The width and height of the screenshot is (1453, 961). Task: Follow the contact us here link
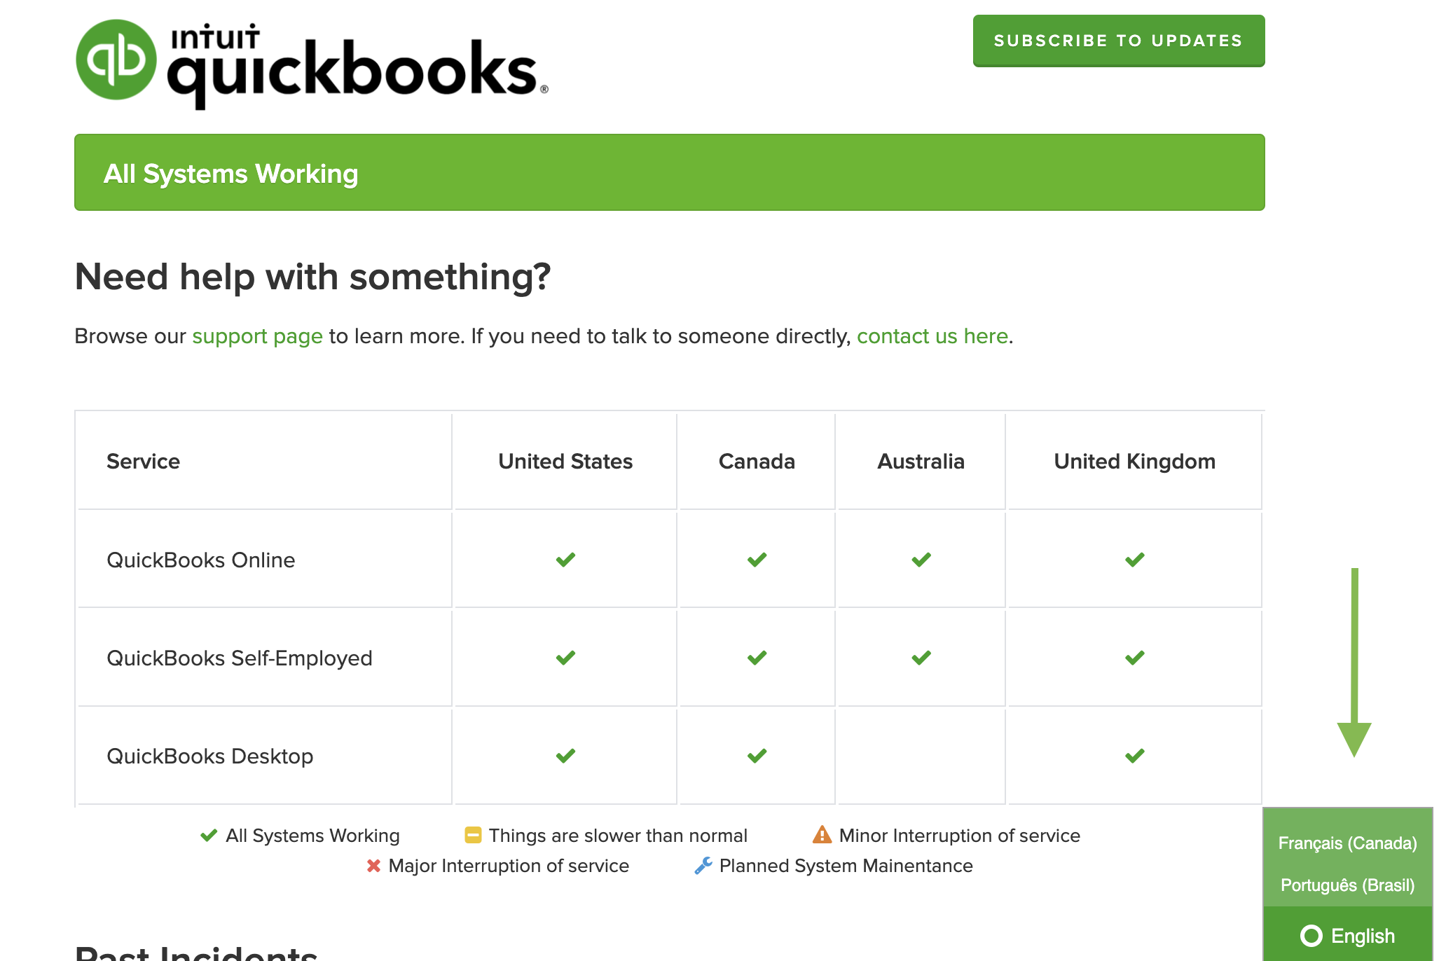(932, 336)
